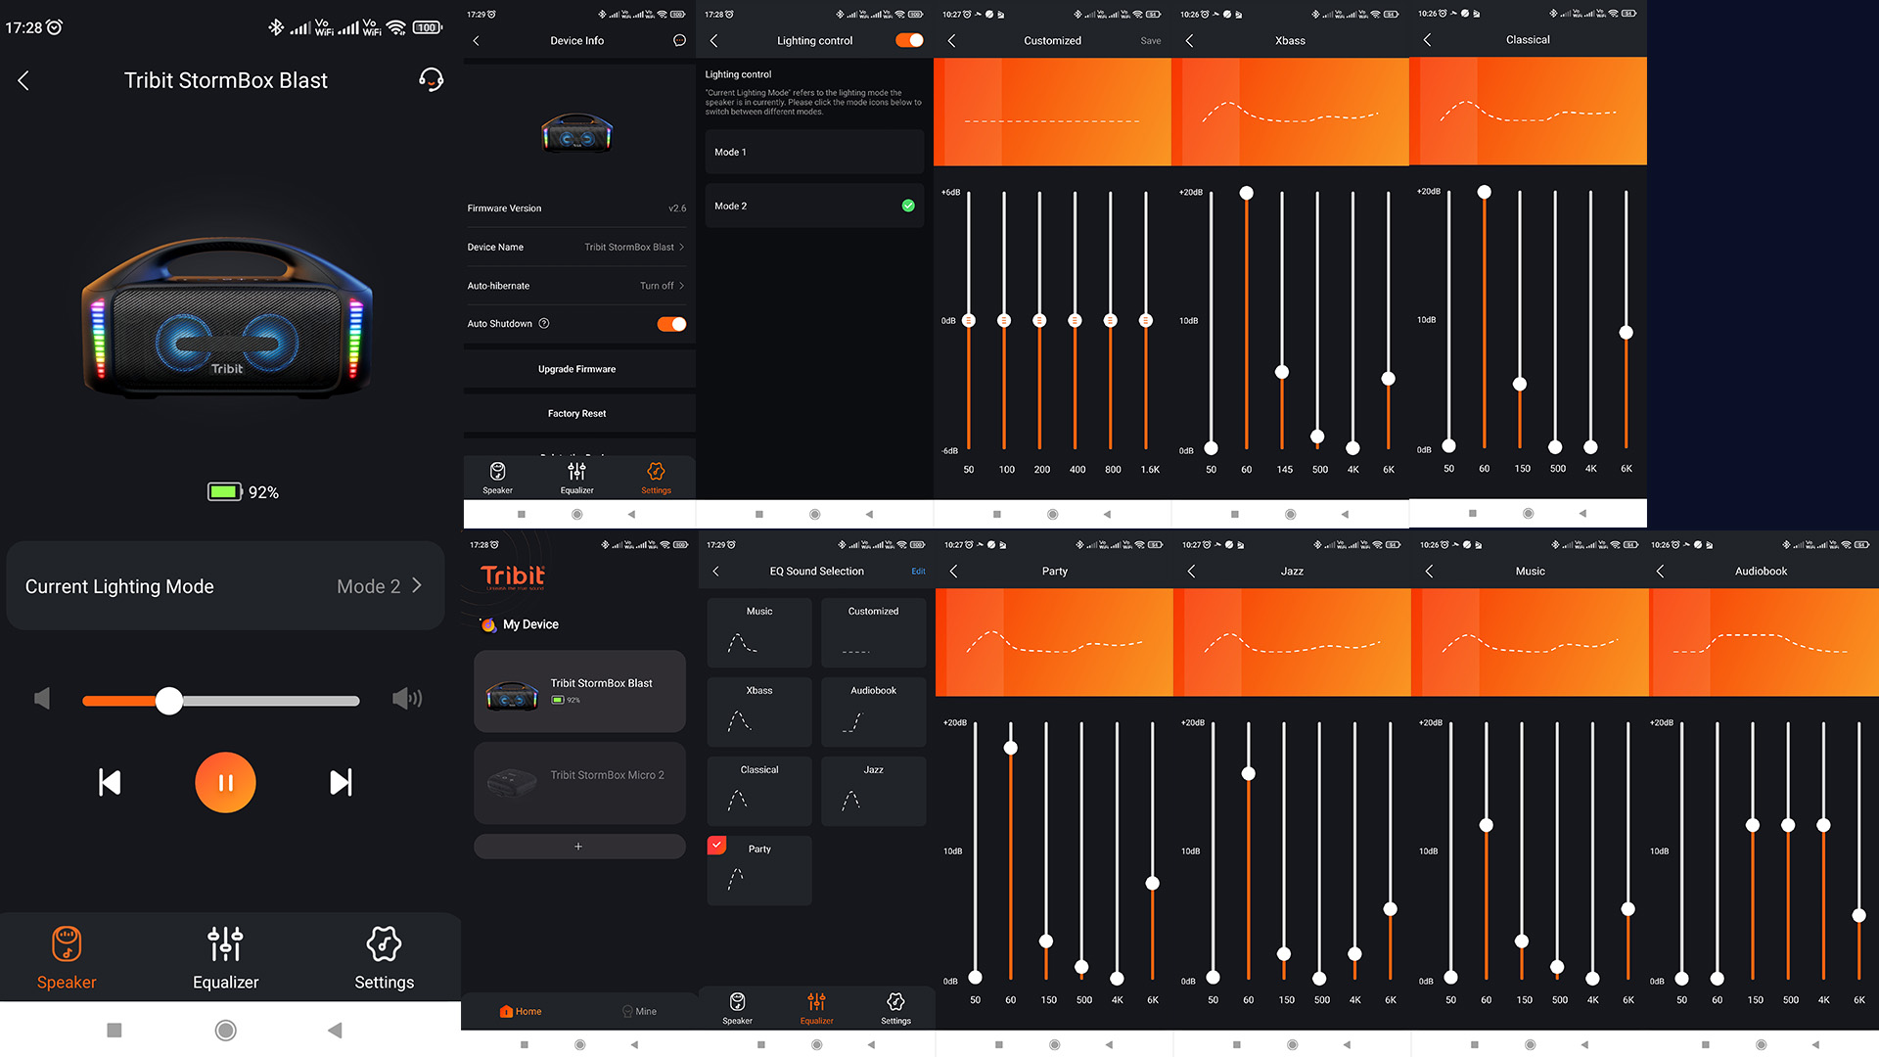Select the Speaker tab on main screen

67,959
